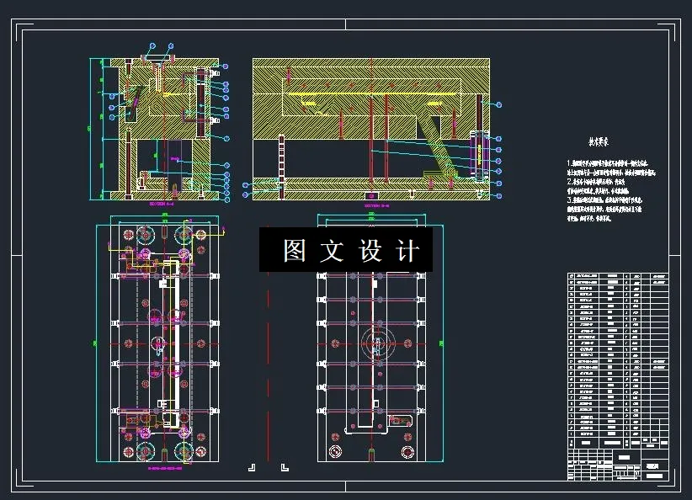Click the magenta SECTION B-B label
Image resolution: width=692 pixels, height=500 pixels.
pyautogui.click(x=376, y=205)
